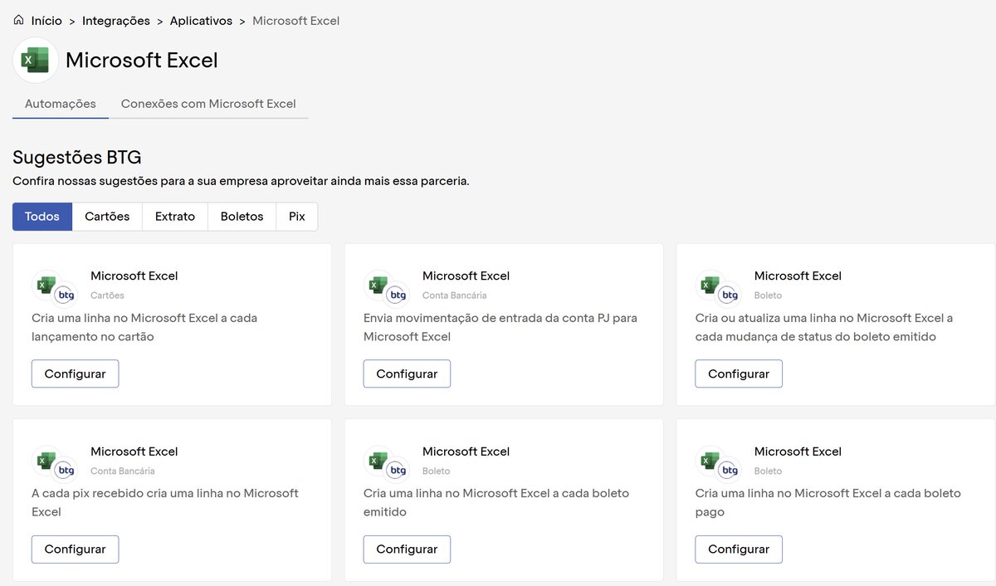
Task: Click Excel icon on the boleto emitido card
Action: (379, 461)
